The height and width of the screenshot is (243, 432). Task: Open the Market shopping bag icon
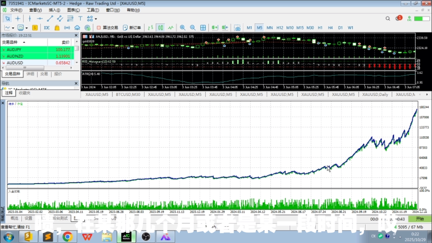(57, 28)
